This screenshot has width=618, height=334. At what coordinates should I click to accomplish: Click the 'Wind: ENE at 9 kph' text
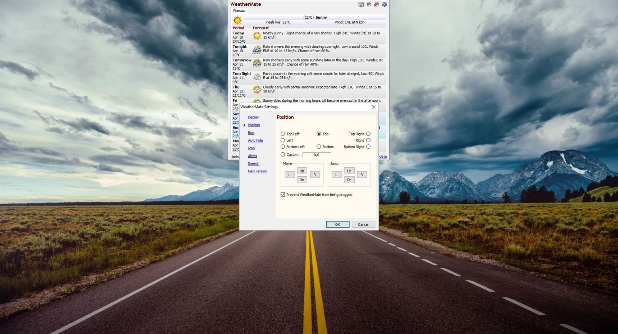(x=350, y=22)
